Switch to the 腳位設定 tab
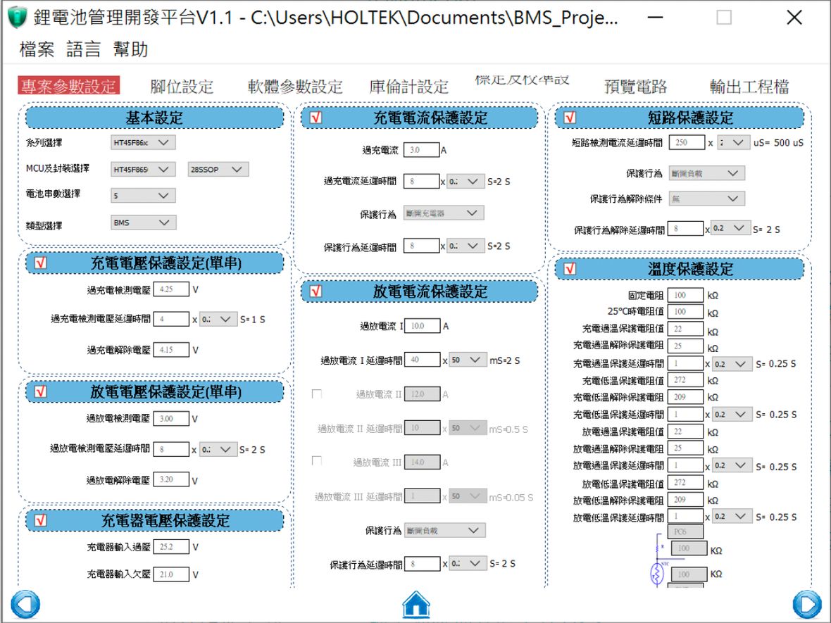Viewport: 831px width, 623px height. pos(182,87)
